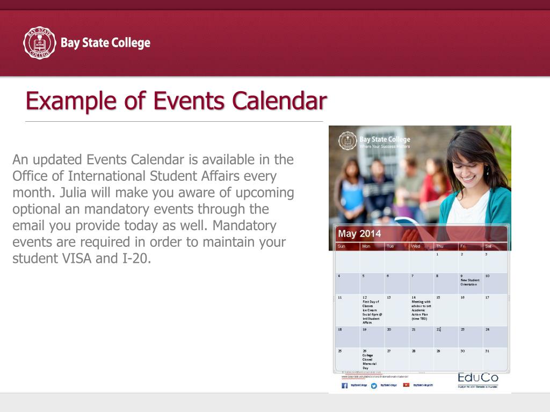Click the smiling student photo

[x=473, y=177]
